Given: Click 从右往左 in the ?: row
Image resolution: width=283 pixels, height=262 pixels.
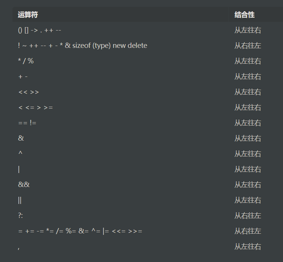Looking at the screenshot, I should pyautogui.click(x=248, y=216).
